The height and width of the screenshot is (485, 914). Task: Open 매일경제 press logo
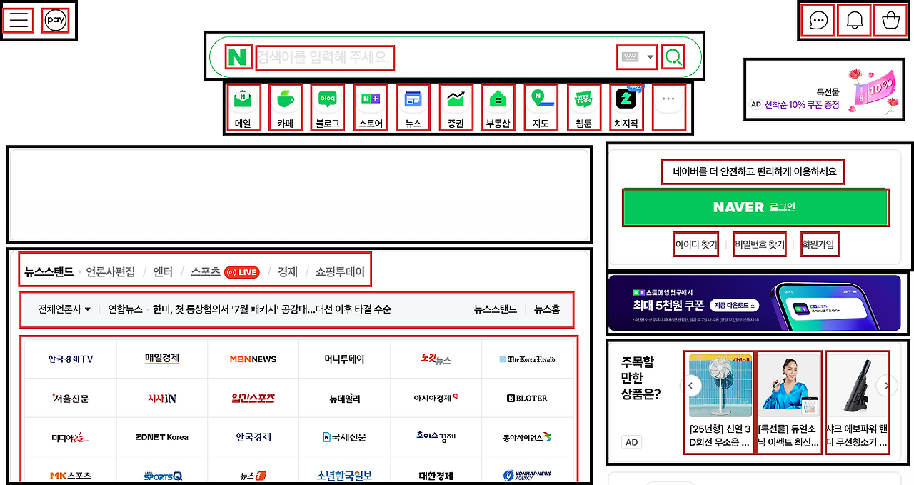[162, 359]
